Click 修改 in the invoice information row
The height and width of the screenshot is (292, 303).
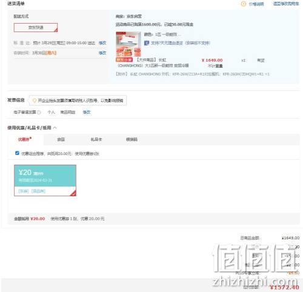(87, 112)
